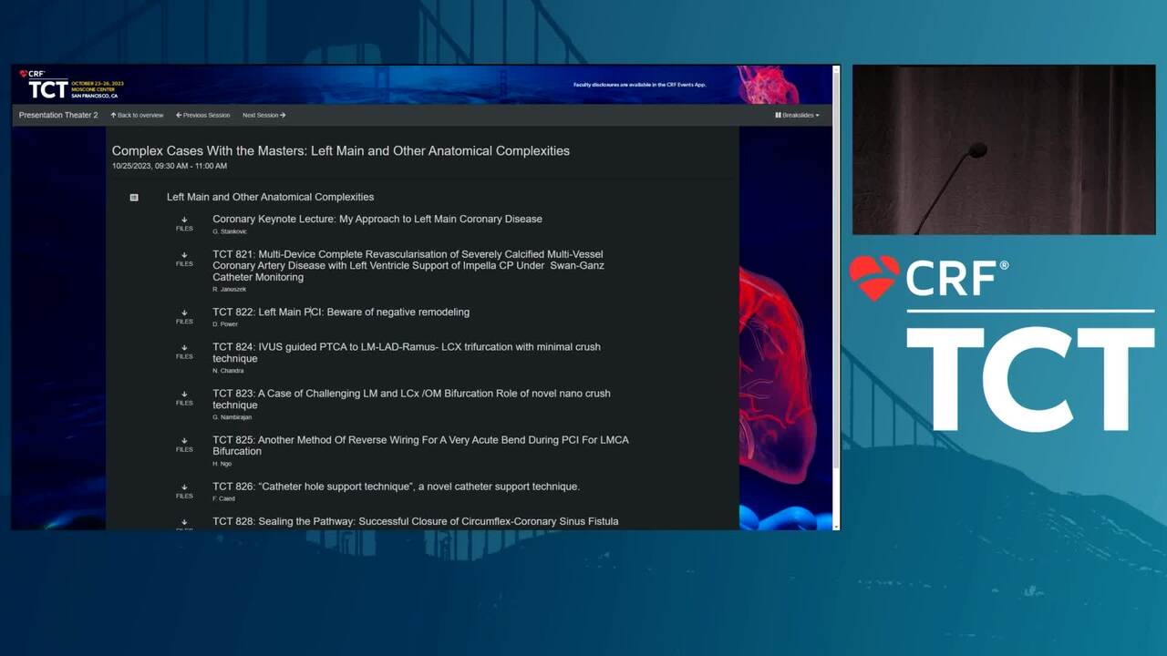Open TCT 828 Sealing the Pathway title
The height and width of the screenshot is (656, 1167).
pyautogui.click(x=416, y=521)
